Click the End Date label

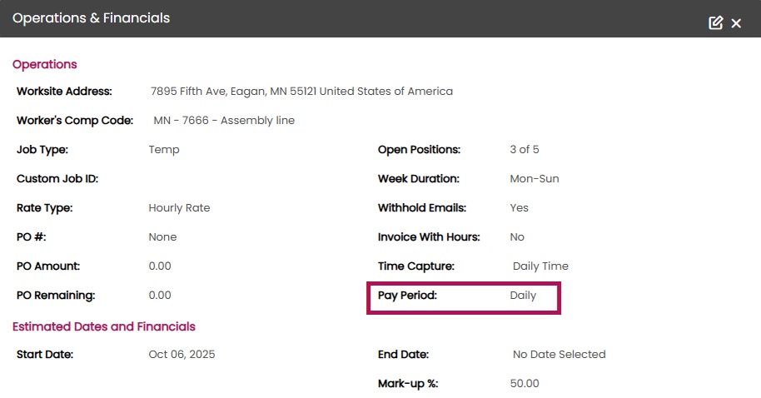[x=403, y=355]
